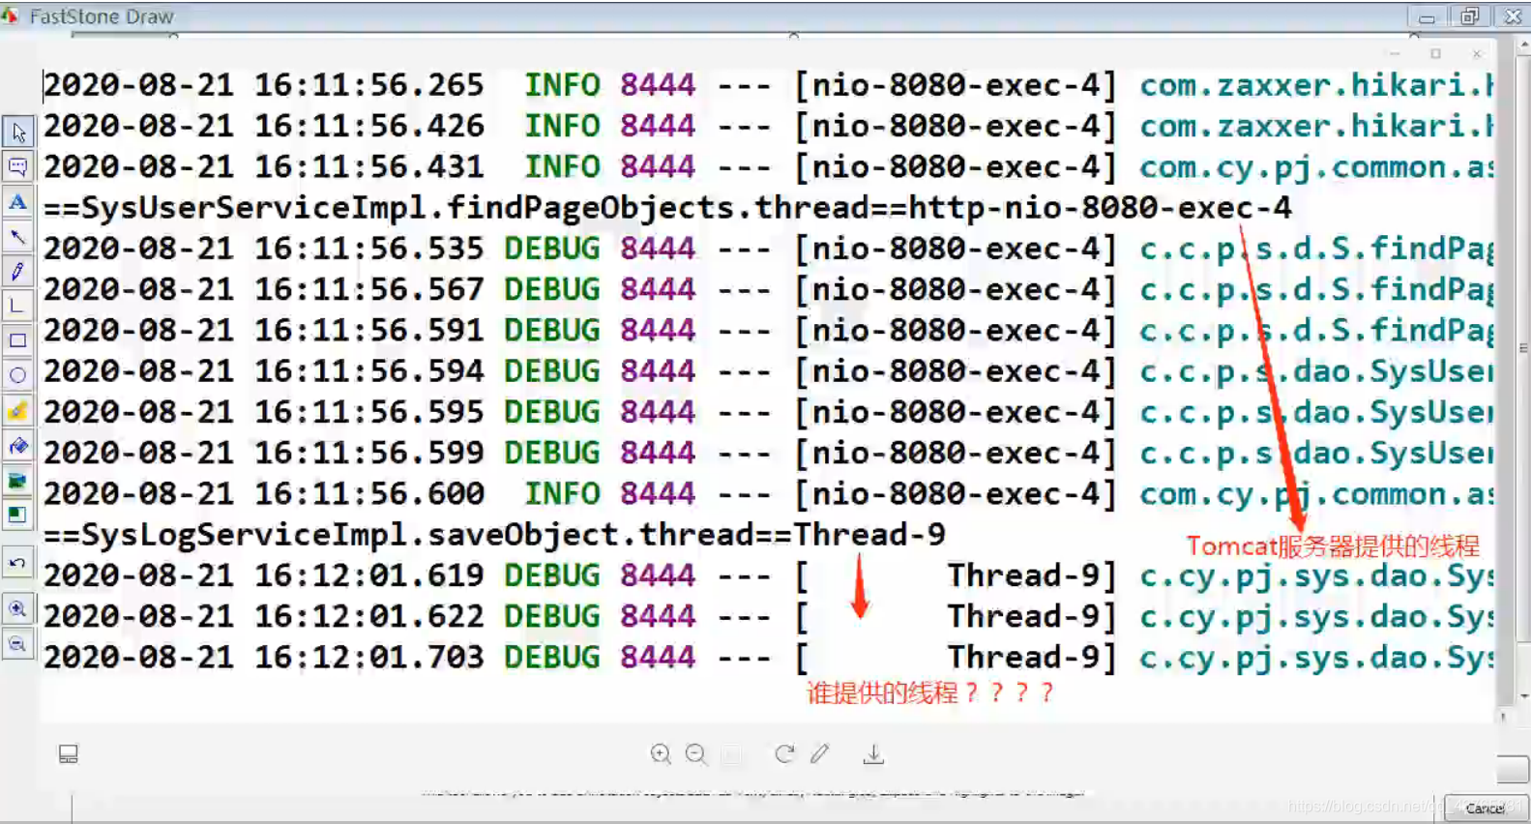Restore the FastStone Draw window

[x=1469, y=16]
